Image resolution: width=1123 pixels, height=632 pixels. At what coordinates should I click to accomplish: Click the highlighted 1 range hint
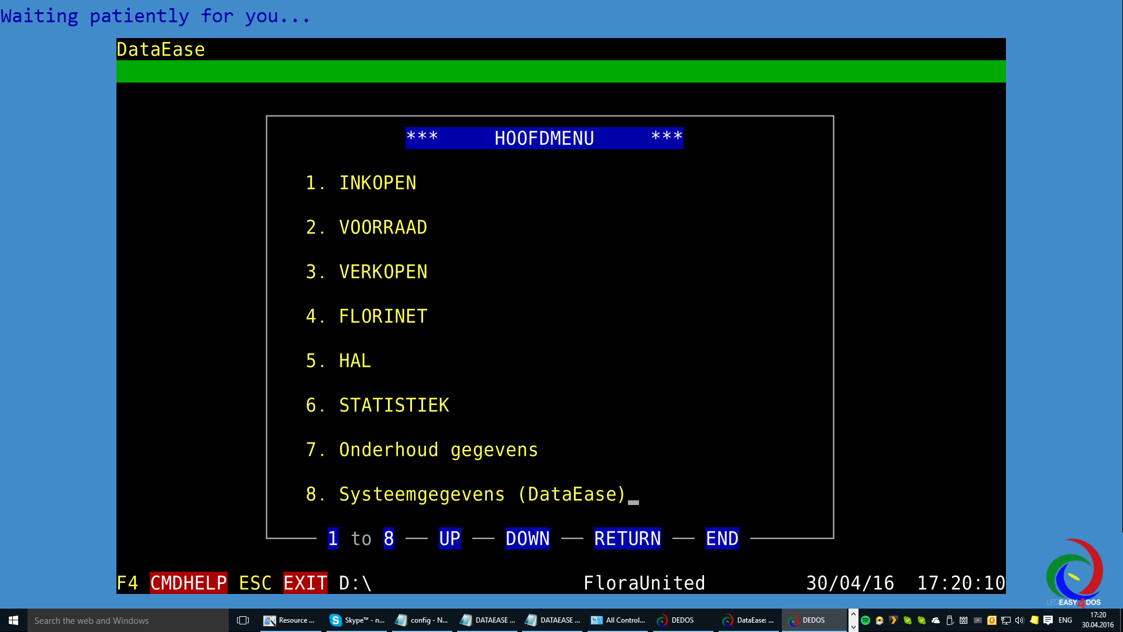333,538
